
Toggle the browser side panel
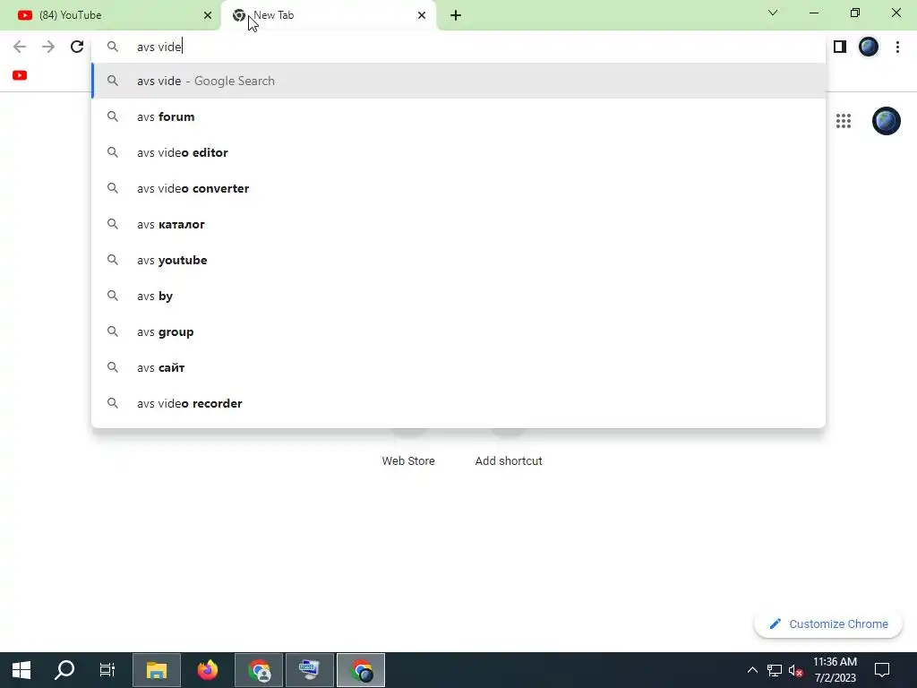pos(840,47)
